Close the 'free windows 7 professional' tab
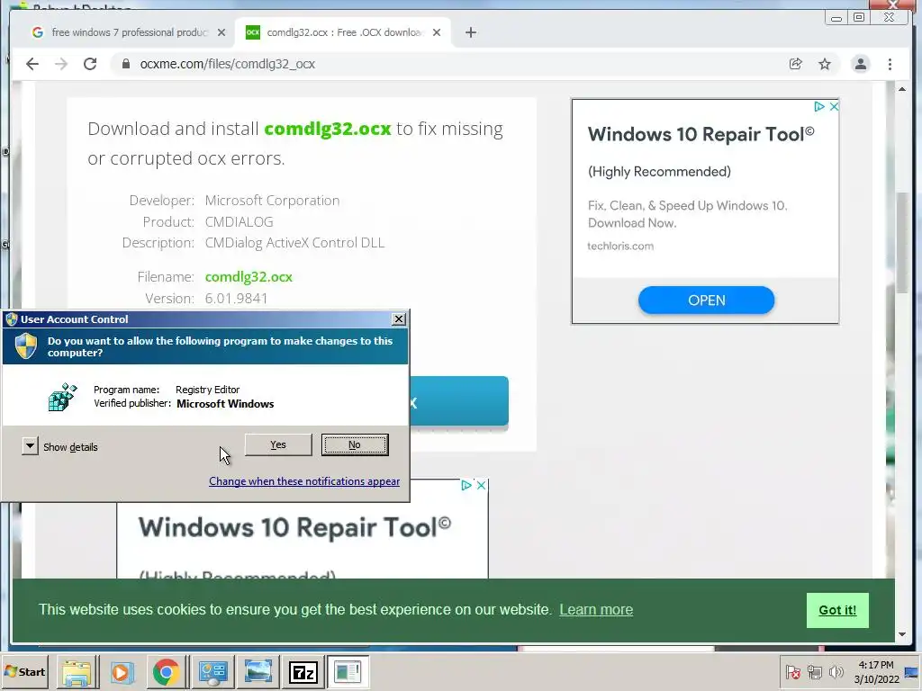 tap(221, 32)
